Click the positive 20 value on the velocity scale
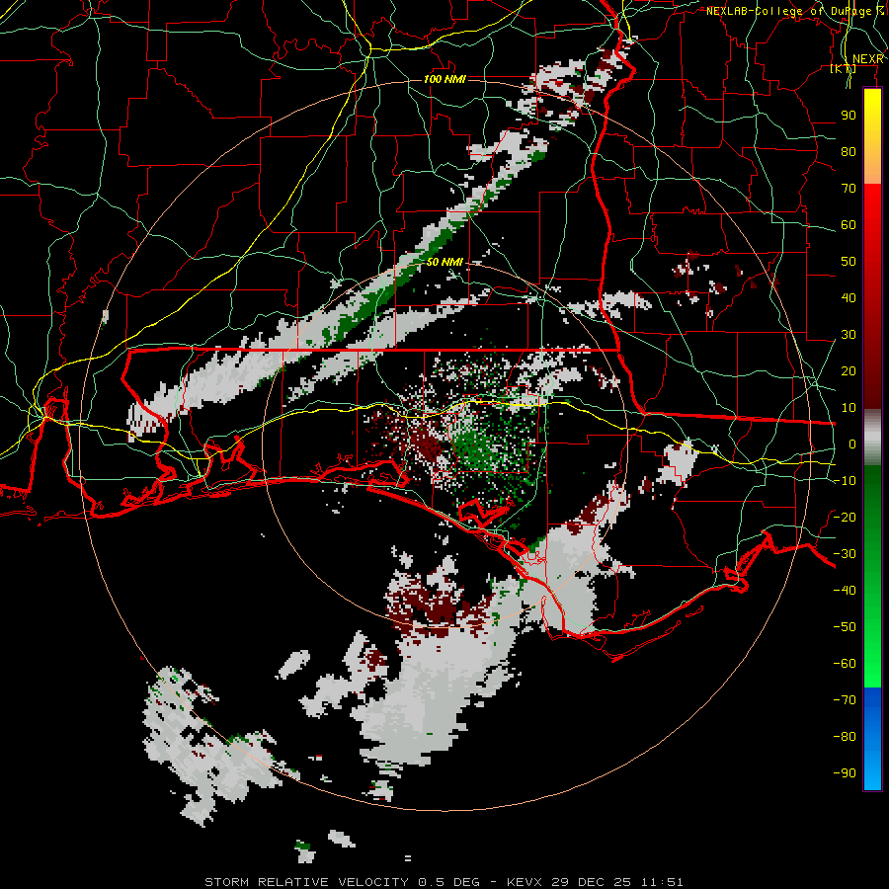This screenshot has height=889, width=889. pyautogui.click(x=849, y=371)
